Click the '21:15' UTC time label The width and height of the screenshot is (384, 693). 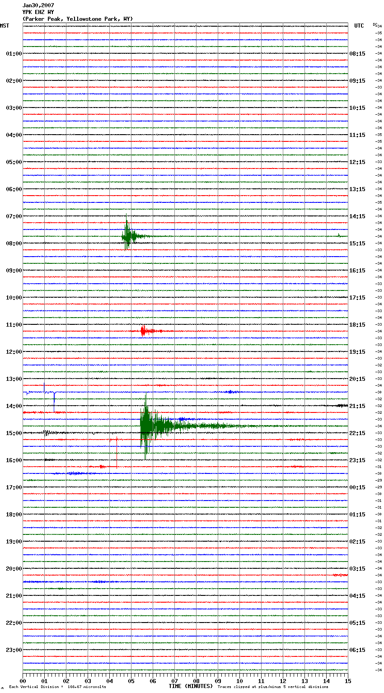357,406
